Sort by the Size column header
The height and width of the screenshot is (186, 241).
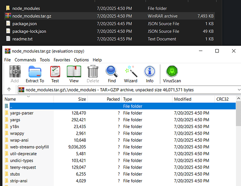pos(82,99)
